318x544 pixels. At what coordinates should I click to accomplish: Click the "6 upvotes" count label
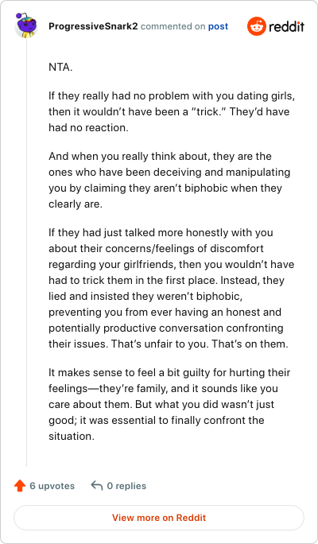52,486
